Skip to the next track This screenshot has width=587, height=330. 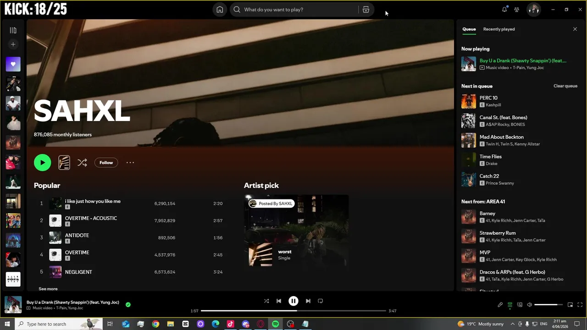click(x=308, y=301)
